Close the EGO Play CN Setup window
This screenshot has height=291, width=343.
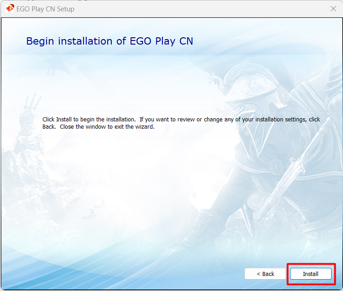point(333,9)
